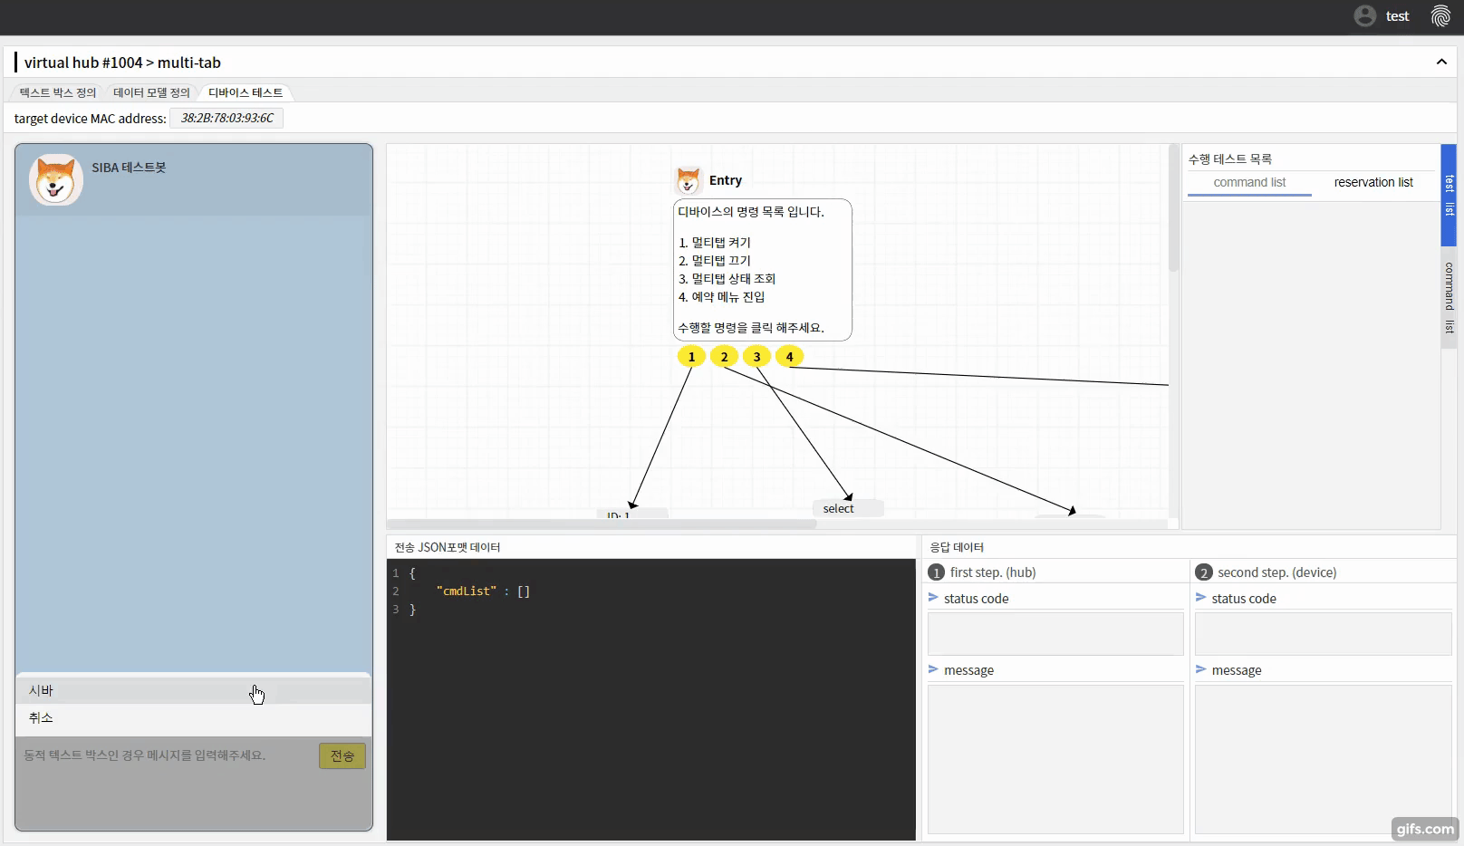Click the SIBA 테스트봇 avatar image
This screenshot has width=1464, height=846.
[56, 179]
